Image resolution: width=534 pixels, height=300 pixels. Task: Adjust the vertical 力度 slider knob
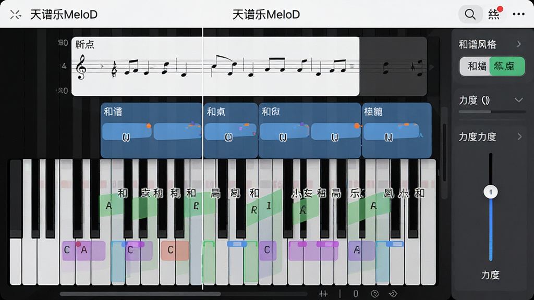[490, 192]
